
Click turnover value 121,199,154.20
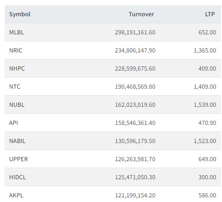(135, 195)
